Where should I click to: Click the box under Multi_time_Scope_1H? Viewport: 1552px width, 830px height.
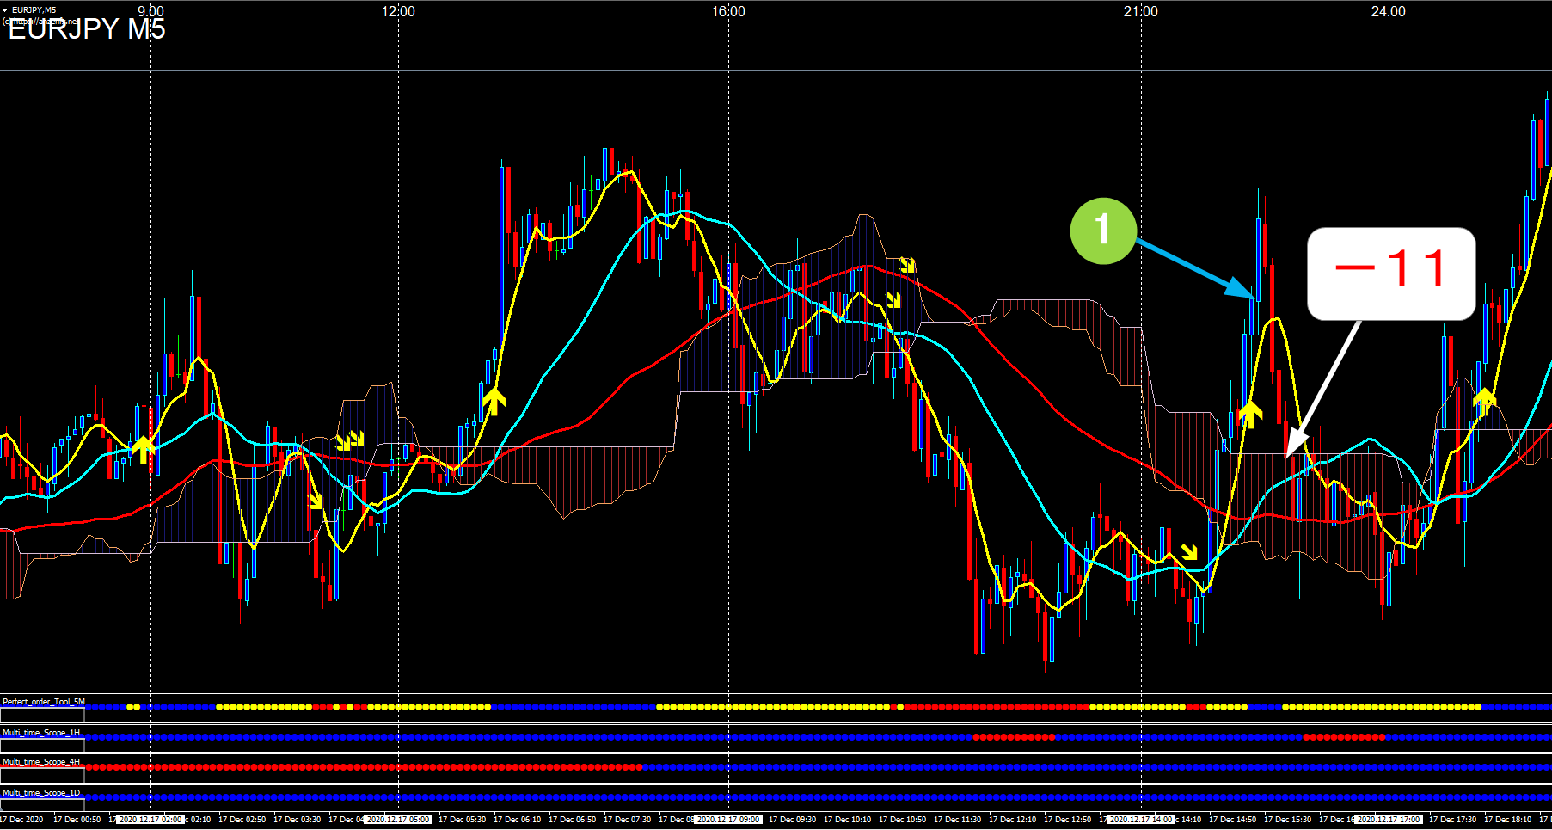point(42,746)
